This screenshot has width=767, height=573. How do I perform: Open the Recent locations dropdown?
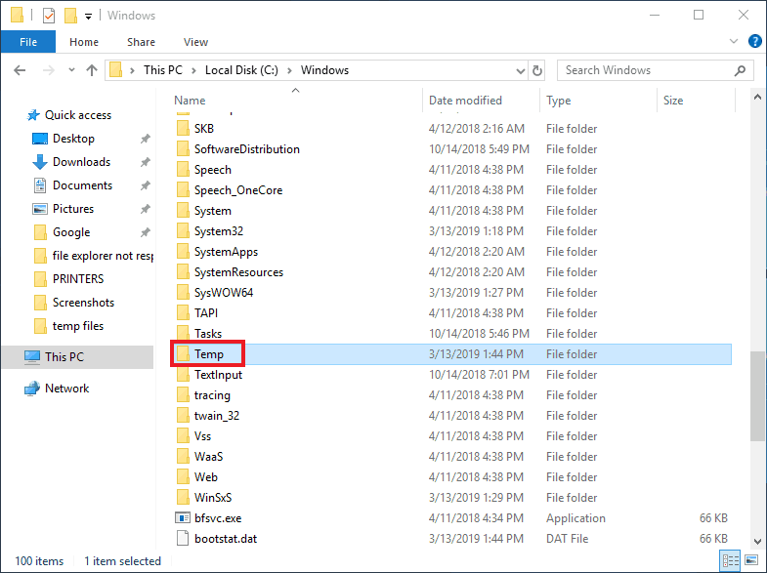pyautogui.click(x=72, y=70)
